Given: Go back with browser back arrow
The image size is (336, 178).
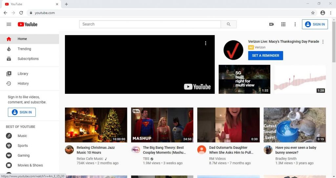Looking at the screenshot, I should (x=5, y=13).
